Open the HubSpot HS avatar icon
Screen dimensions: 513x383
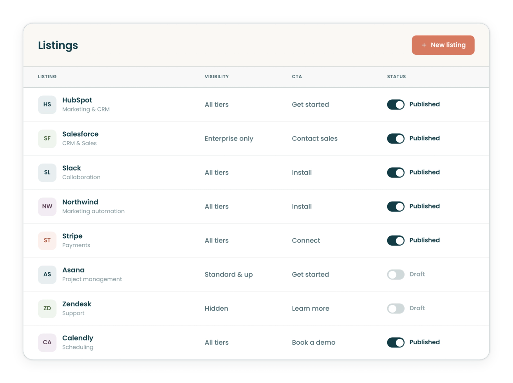(x=47, y=104)
